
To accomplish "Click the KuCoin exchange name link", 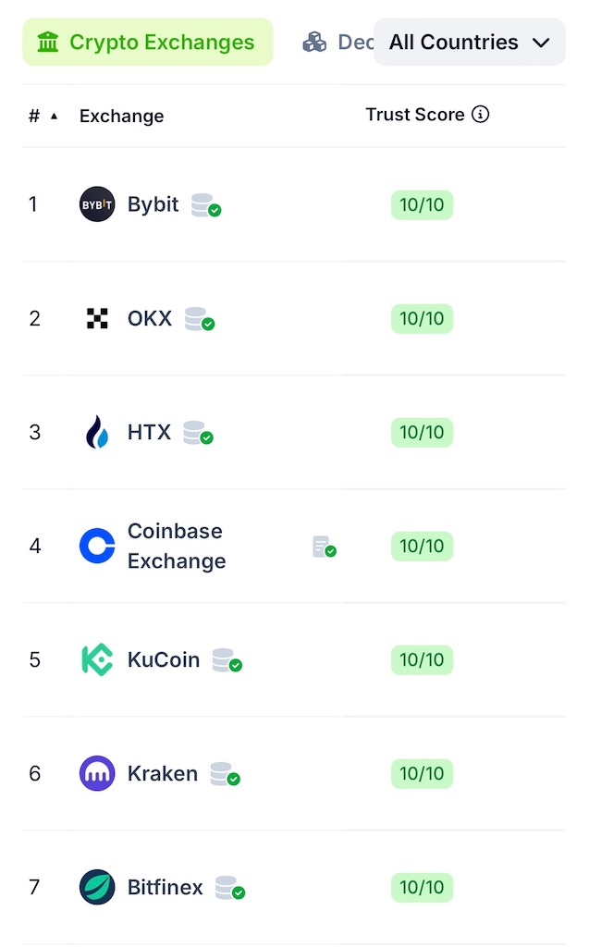I will pyautogui.click(x=163, y=659).
